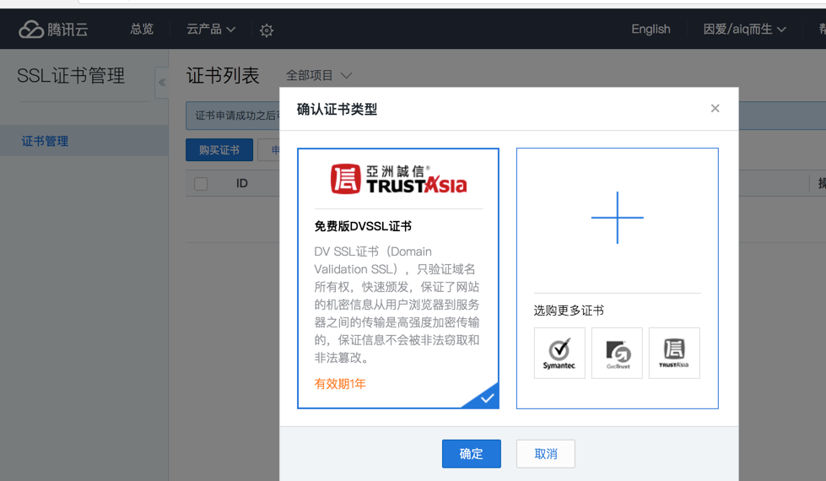826x481 pixels.
Task: Collapse the sidebar with the double-chevron
Action: coord(162,83)
